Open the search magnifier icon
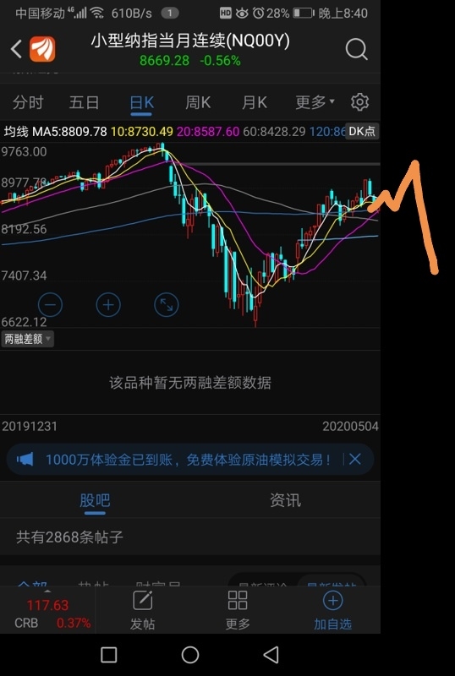Screen dimensions: 455x676 point(357,50)
